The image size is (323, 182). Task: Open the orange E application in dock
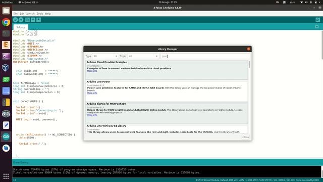pos(6,45)
